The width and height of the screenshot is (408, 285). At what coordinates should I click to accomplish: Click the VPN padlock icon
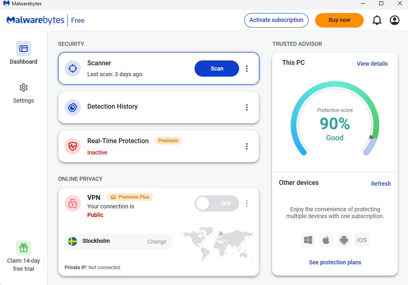pyautogui.click(x=73, y=203)
